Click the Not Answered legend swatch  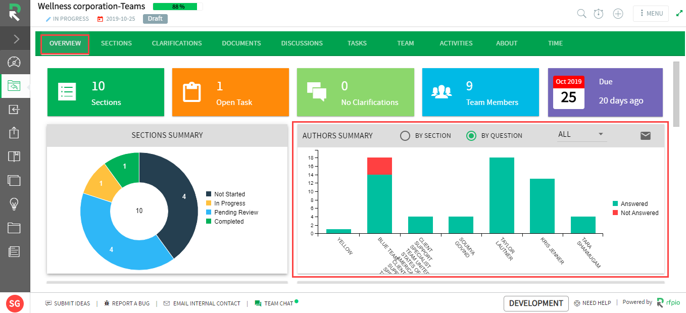point(615,213)
